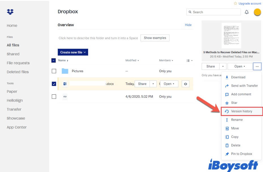Screen dimensions: 263x172
Task: Click the eye preview icon on docx row
Action: click(185, 84)
